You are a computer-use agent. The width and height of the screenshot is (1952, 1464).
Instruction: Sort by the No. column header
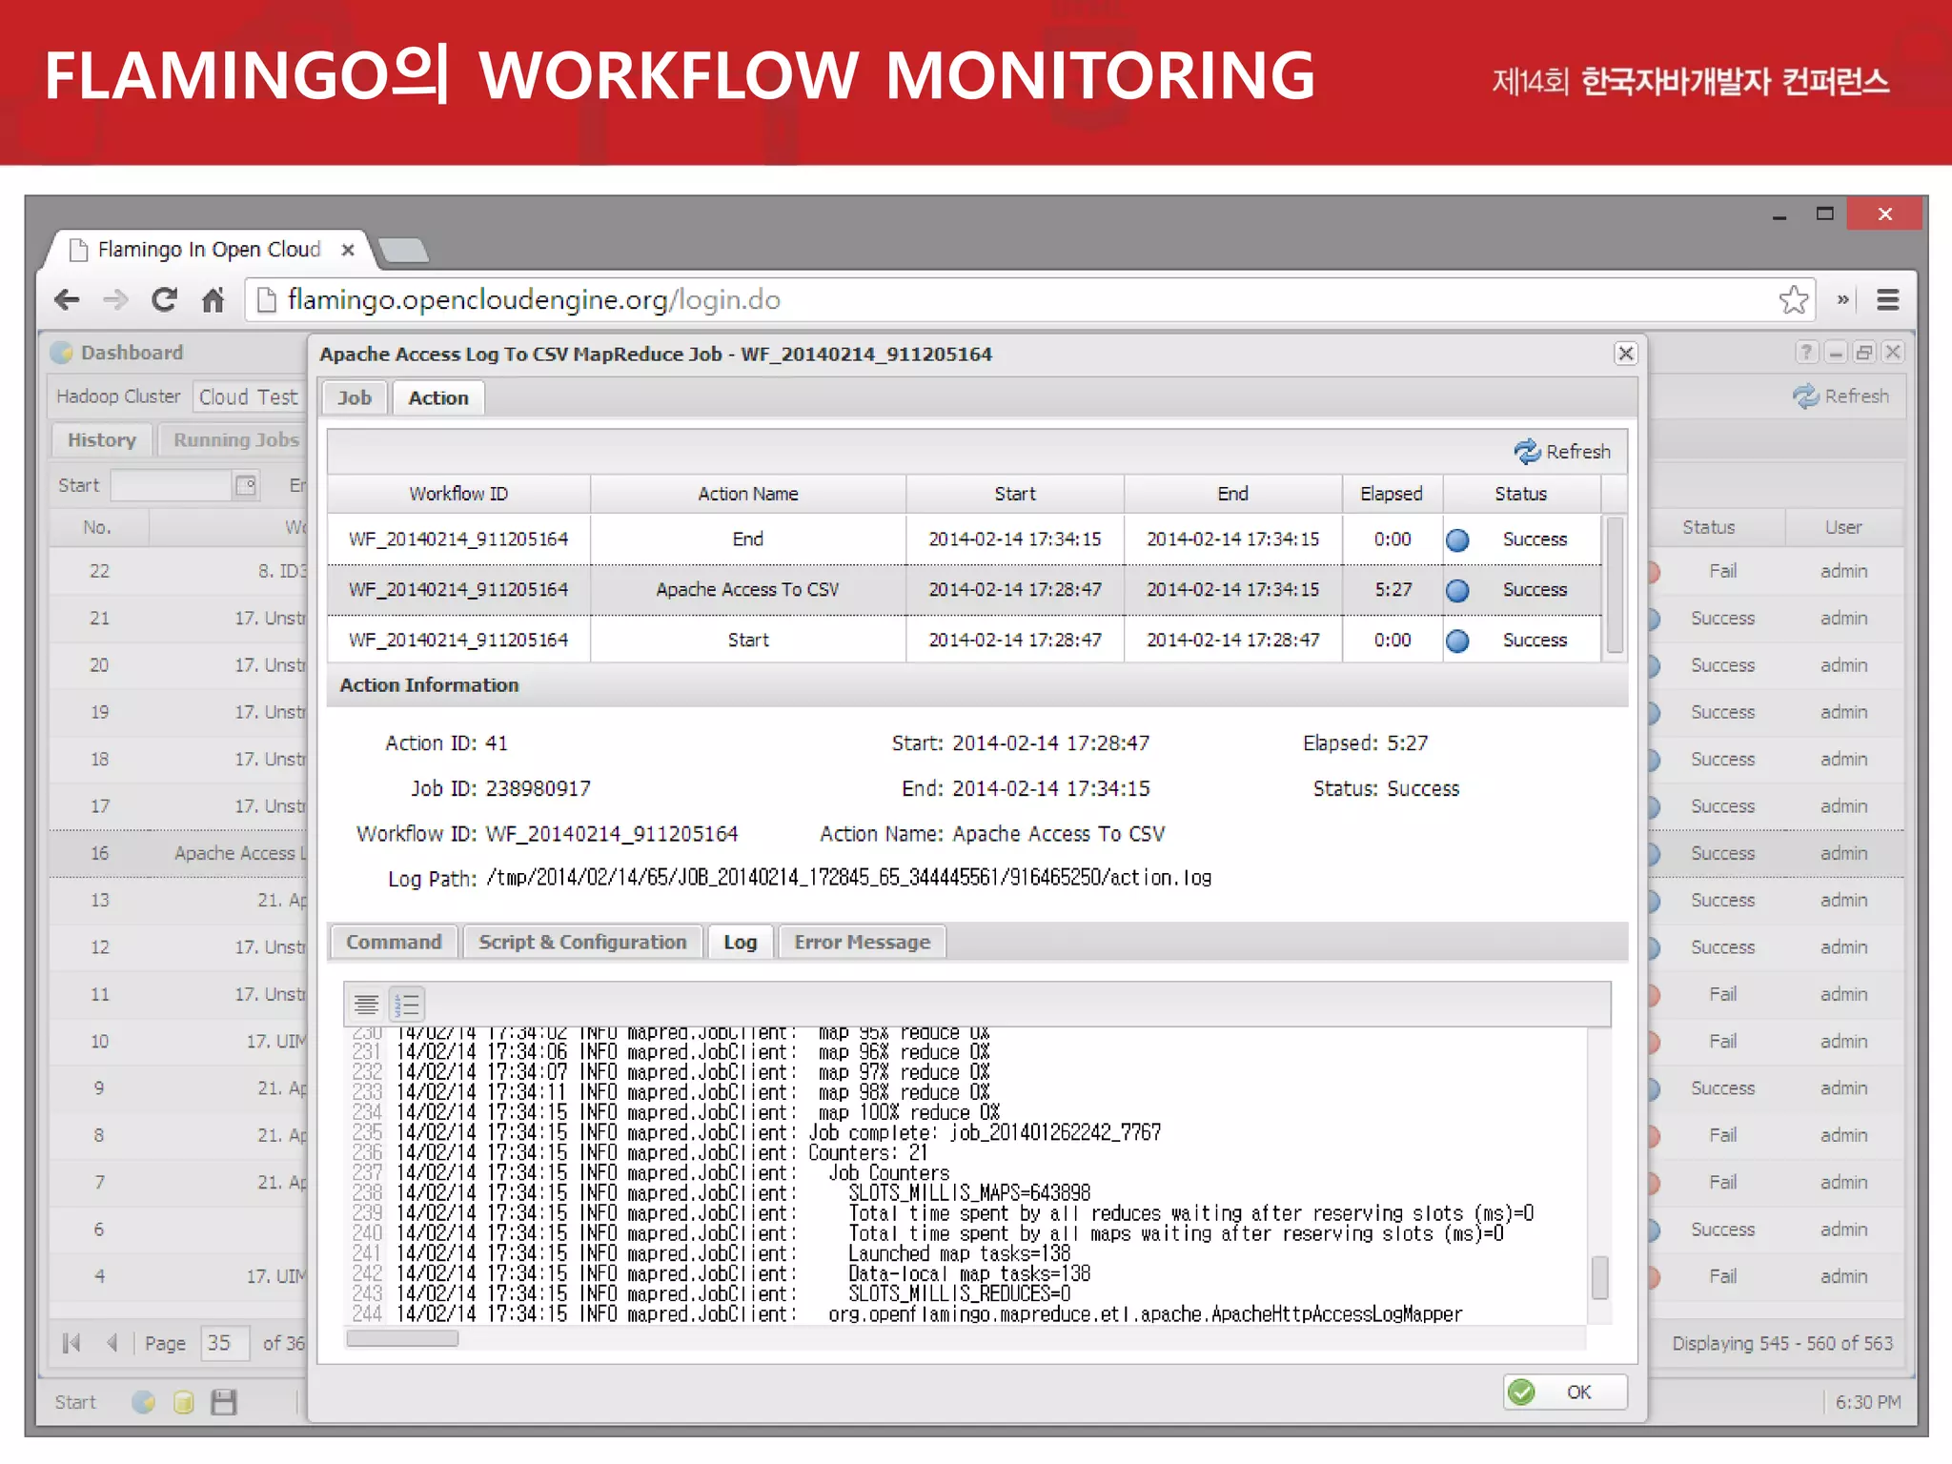[97, 528]
